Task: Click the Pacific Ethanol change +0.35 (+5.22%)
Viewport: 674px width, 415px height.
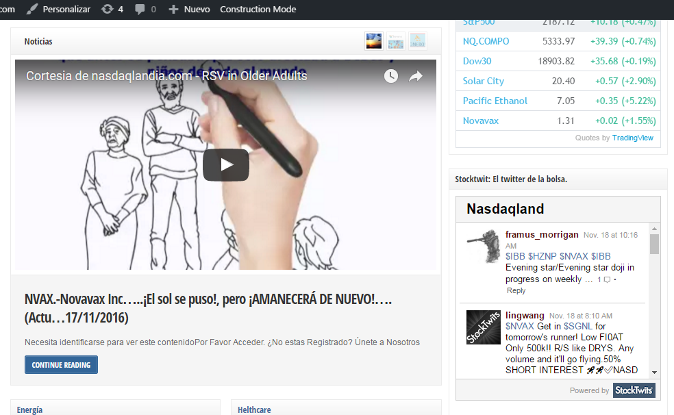Action: [625, 101]
